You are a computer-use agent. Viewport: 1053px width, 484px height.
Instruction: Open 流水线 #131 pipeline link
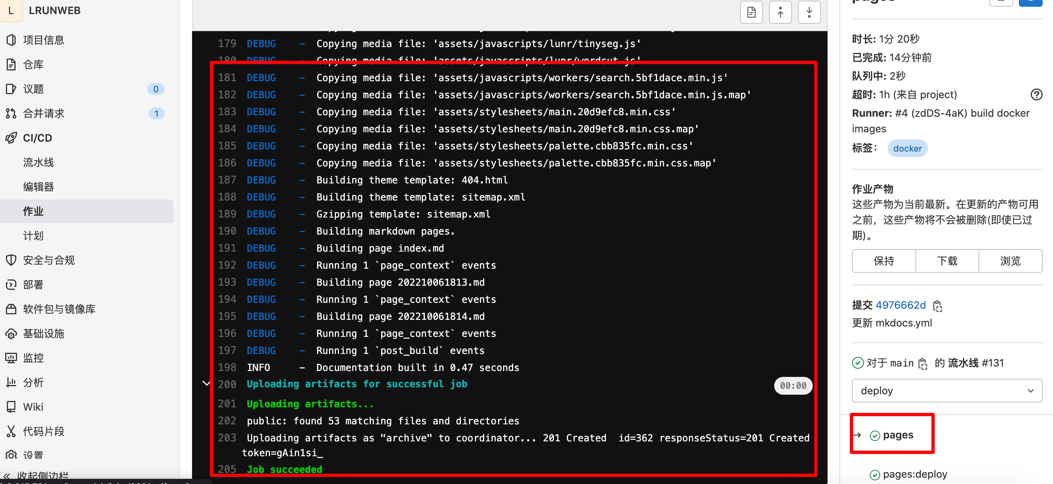[x=976, y=363]
